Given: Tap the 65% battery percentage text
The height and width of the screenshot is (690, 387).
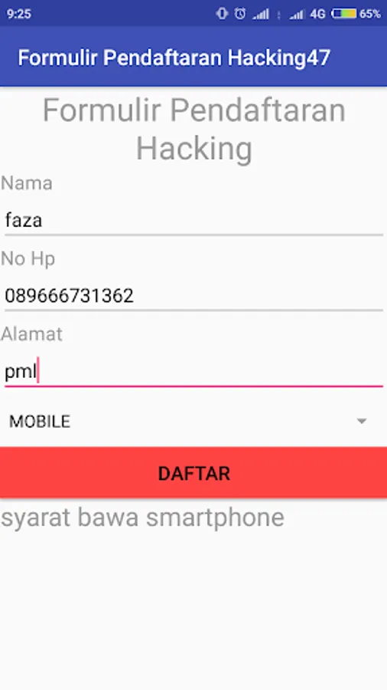Looking at the screenshot, I should tap(370, 14).
